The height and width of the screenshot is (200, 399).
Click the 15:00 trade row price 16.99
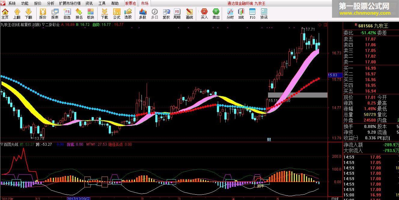coord(375,195)
